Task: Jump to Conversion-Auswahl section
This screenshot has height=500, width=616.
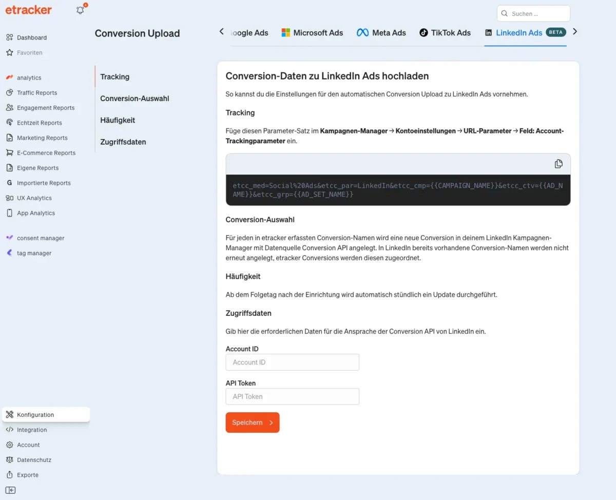Action: coord(134,99)
